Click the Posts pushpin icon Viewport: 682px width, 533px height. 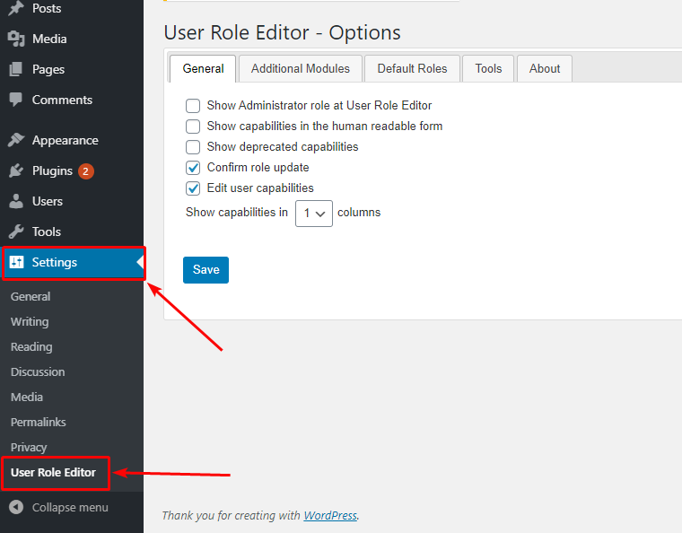(x=16, y=8)
